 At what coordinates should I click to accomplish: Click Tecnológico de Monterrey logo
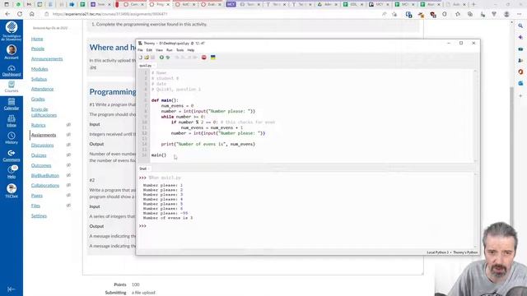click(x=12, y=31)
